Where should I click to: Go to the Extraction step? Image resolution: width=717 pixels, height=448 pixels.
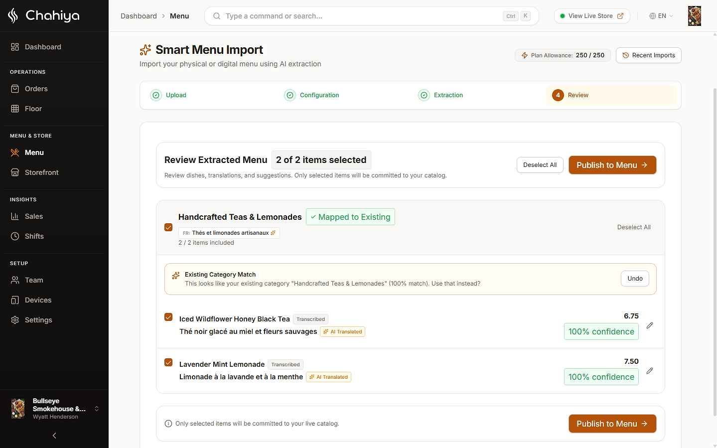(x=441, y=95)
